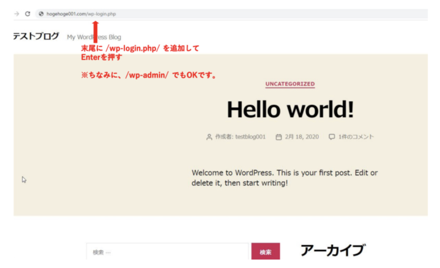Click the comment bubble icon

tap(332, 137)
